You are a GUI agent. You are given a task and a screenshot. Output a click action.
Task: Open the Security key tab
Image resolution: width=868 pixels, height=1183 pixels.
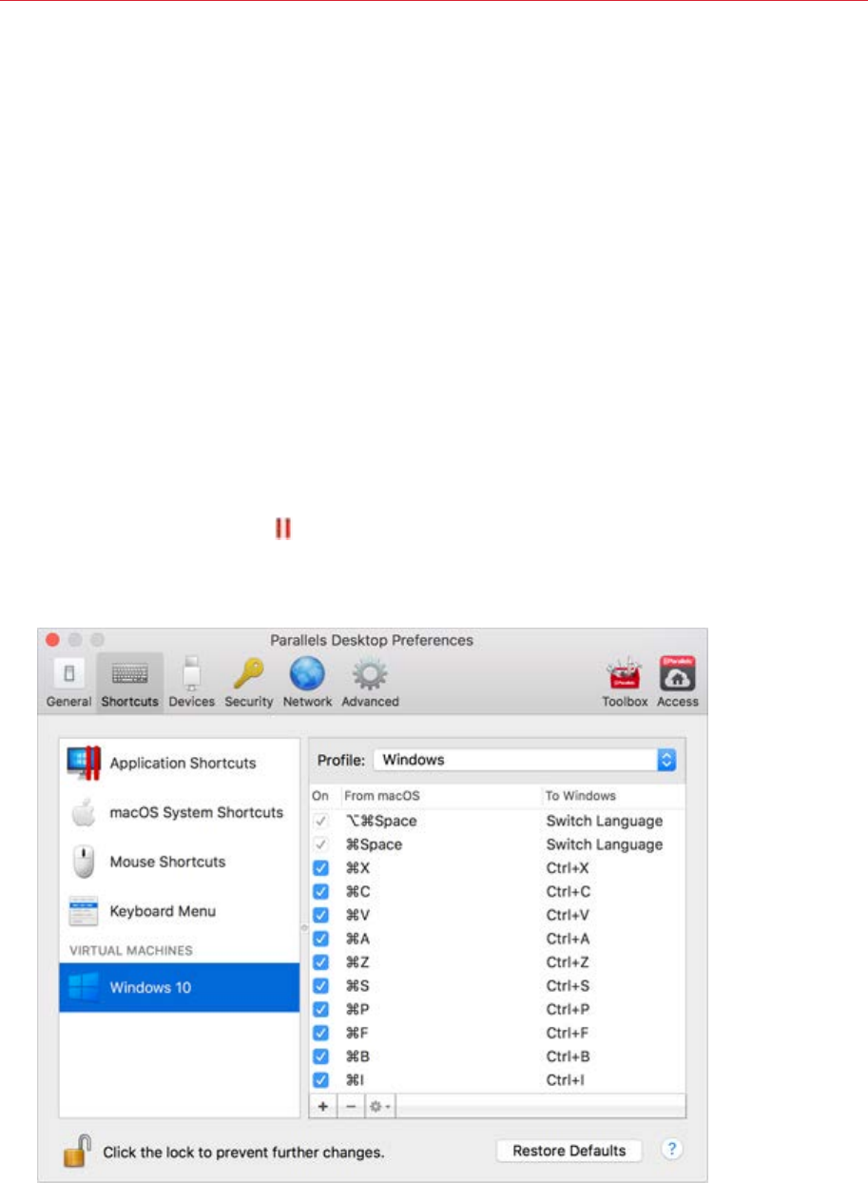(x=248, y=683)
